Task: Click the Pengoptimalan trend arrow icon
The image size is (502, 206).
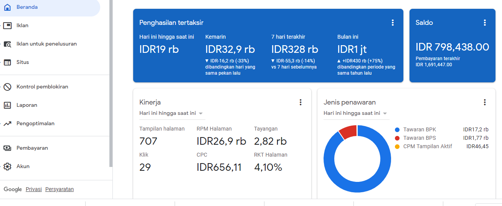Action: (7, 124)
